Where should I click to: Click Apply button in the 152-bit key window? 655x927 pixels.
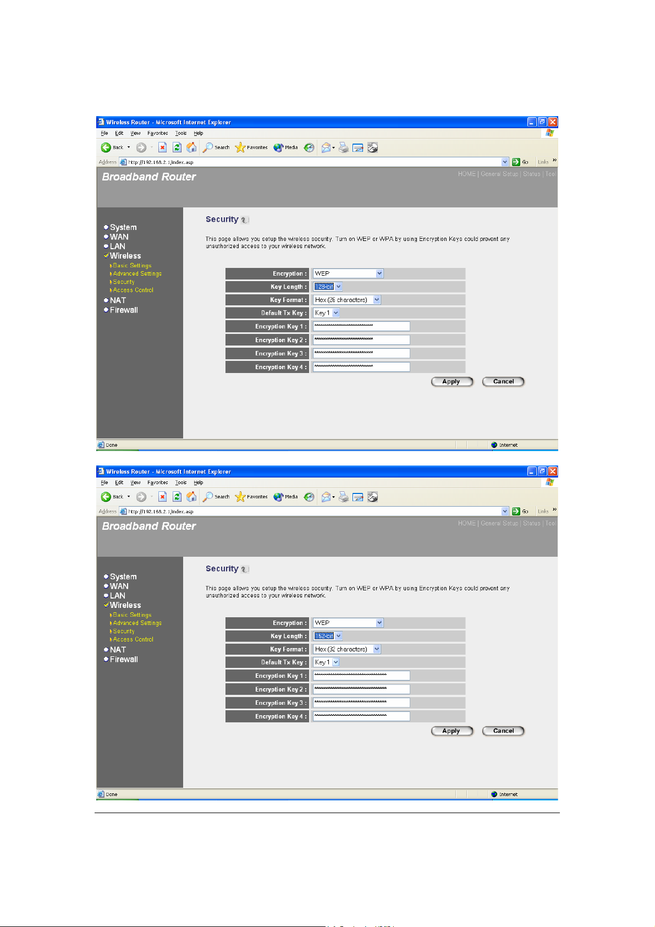point(452,731)
